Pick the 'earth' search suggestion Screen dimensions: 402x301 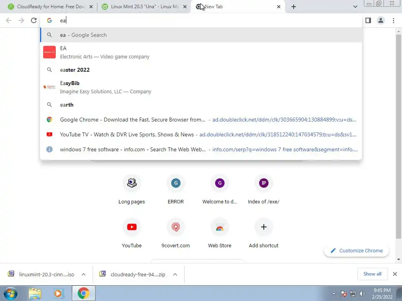point(201,105)
